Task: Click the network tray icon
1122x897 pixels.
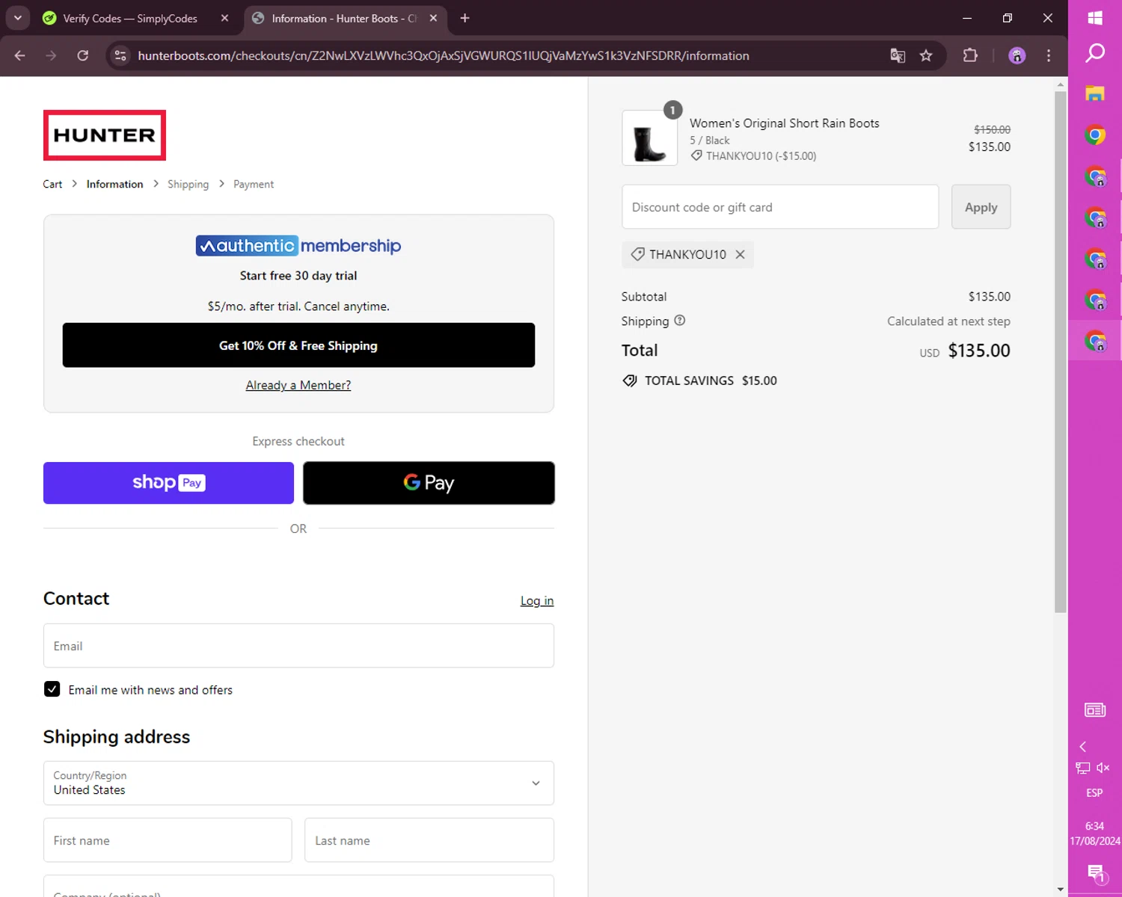Action: tap(1082, 768)
